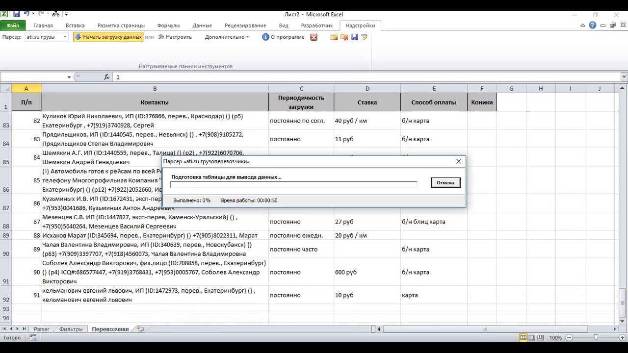Open Customize Quick Access Toolbar dropdown
This screenshot has height=353, width=628.
point(67,14)
